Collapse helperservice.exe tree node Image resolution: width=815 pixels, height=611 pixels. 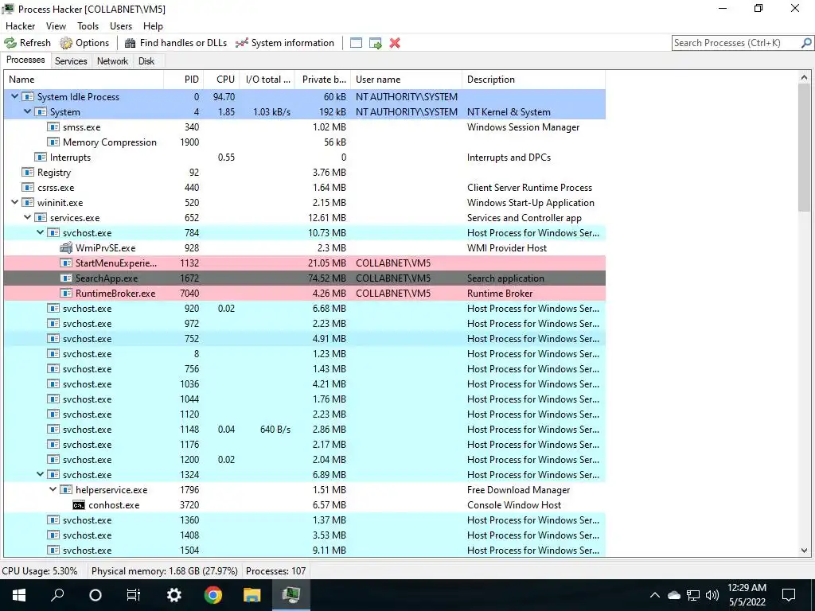53,490
